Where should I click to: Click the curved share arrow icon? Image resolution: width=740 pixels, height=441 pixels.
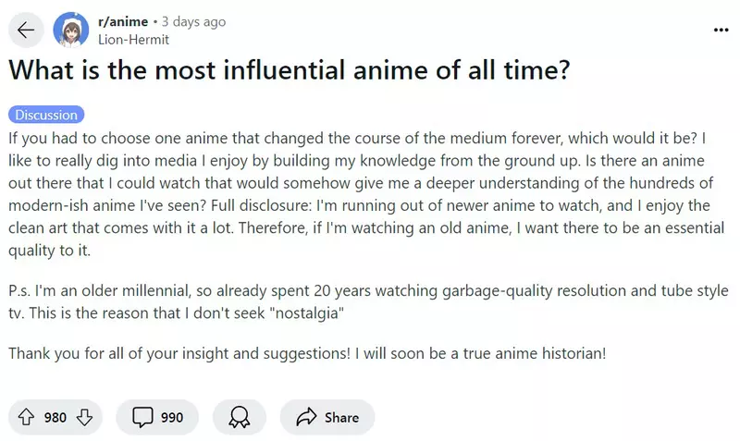[306, 417]
